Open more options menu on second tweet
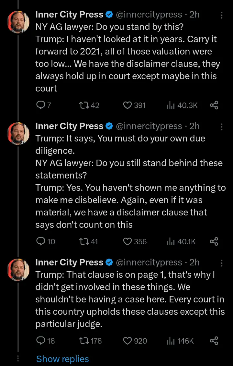The height and width of the screenshot is (366, 233). tap(222, 126)
